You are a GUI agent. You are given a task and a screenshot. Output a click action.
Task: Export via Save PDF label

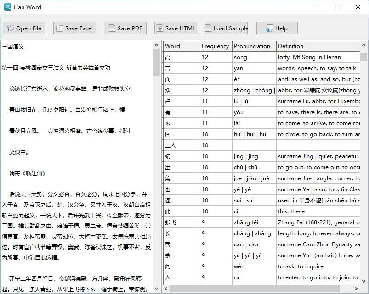point(130,28)
